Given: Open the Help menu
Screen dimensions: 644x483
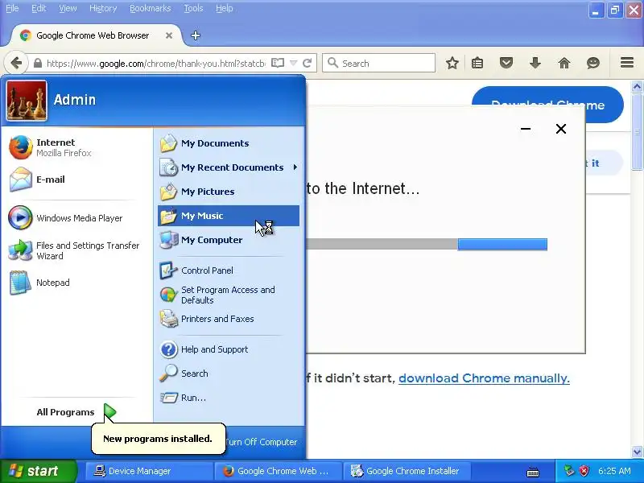Looking at the screenshot, I should pos(225,8).
